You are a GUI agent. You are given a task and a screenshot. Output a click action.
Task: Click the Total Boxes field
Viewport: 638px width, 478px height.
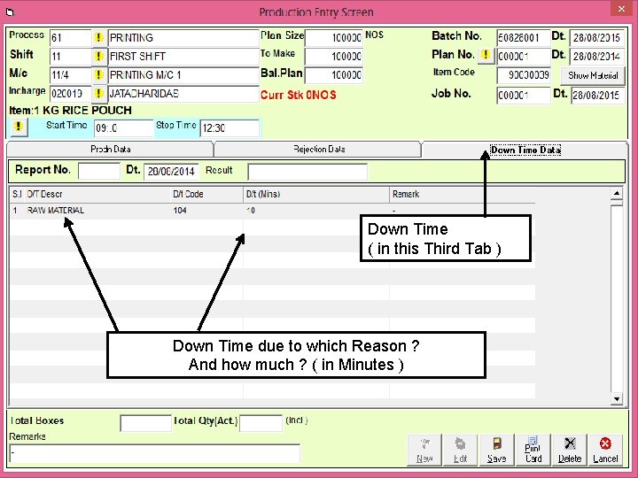[x=145, y=423]
